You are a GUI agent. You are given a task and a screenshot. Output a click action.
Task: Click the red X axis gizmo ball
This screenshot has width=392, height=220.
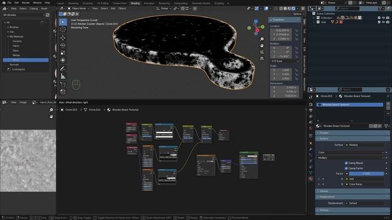click(x=257, y=31)
